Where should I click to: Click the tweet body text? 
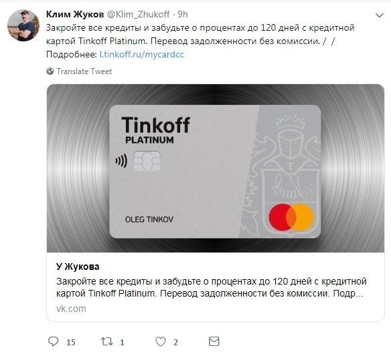[200, 41]
